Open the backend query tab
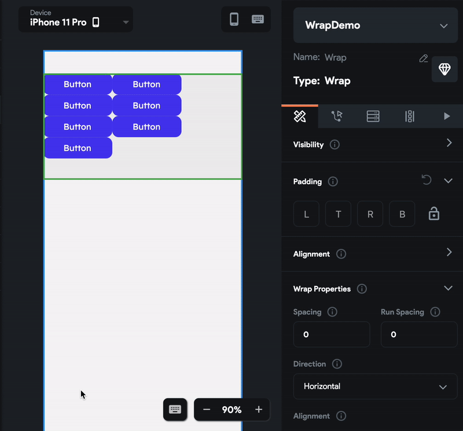Image resolution: width=463 pixels, height=431 pixels. [373, 116]
